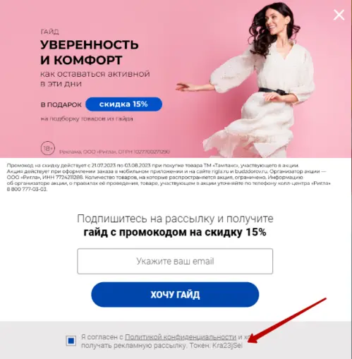This screenshot has height=359, width=352.
Task: Click bold 'гайд с промокодом на скидку 15%'
Action: [x=175, y=232]
